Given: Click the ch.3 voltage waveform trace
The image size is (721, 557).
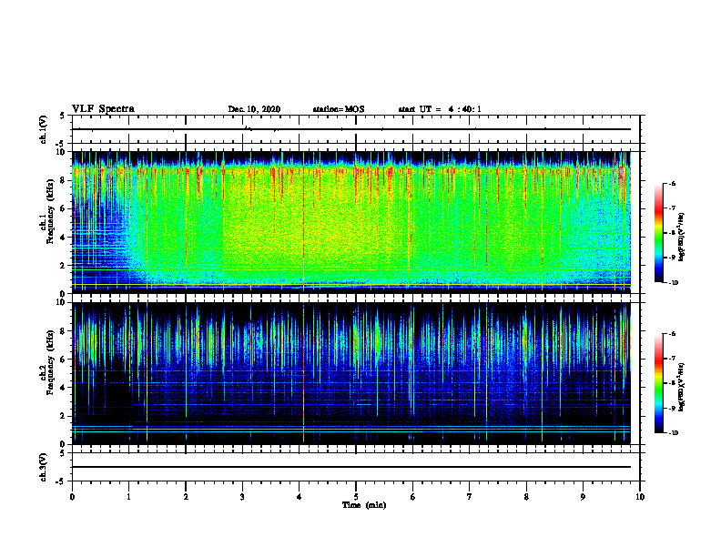Looking at the screenshot, I should (351, 467).
